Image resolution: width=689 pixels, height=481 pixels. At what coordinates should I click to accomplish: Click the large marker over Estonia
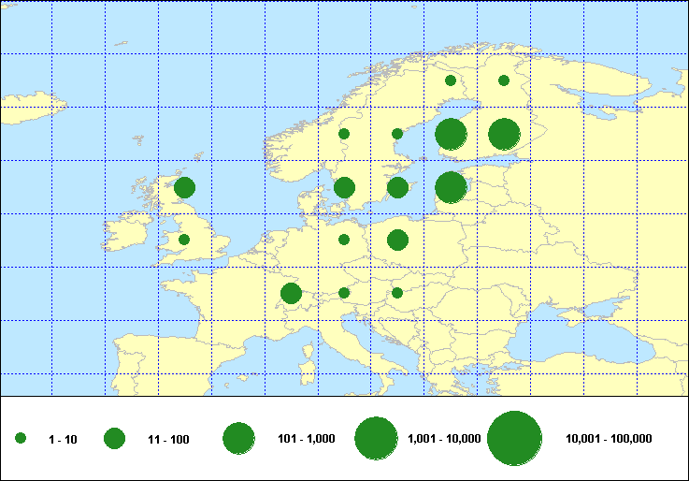coord(451,187)
